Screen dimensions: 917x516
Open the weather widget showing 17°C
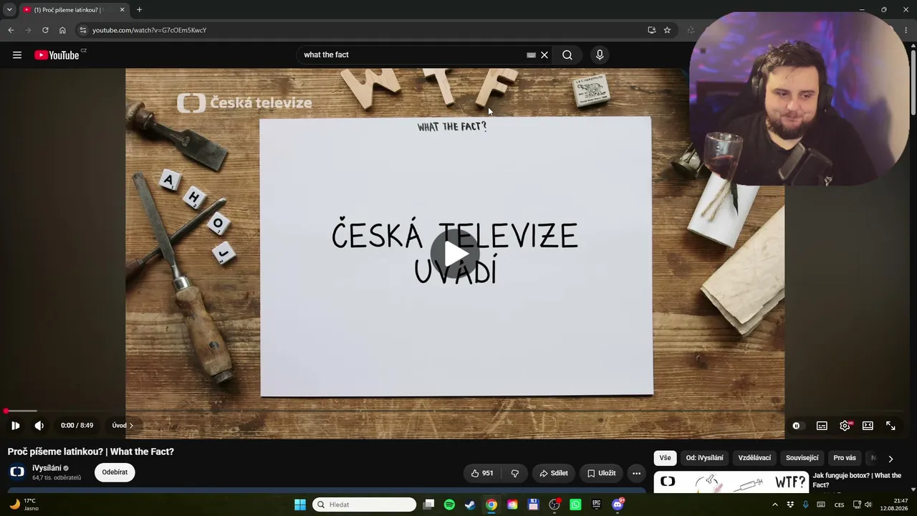click(x=23, y=505)
